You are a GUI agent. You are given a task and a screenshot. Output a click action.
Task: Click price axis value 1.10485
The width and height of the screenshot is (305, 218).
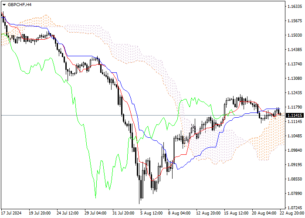coord(295,136)
